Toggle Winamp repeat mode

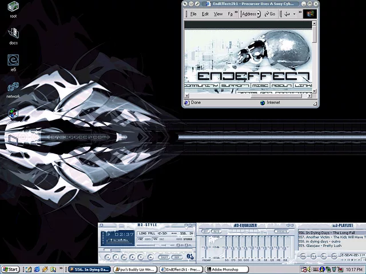[x=177, y=257]
